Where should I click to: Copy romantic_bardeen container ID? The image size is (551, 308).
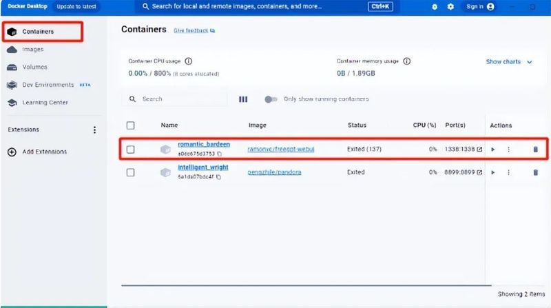(219, 154)
